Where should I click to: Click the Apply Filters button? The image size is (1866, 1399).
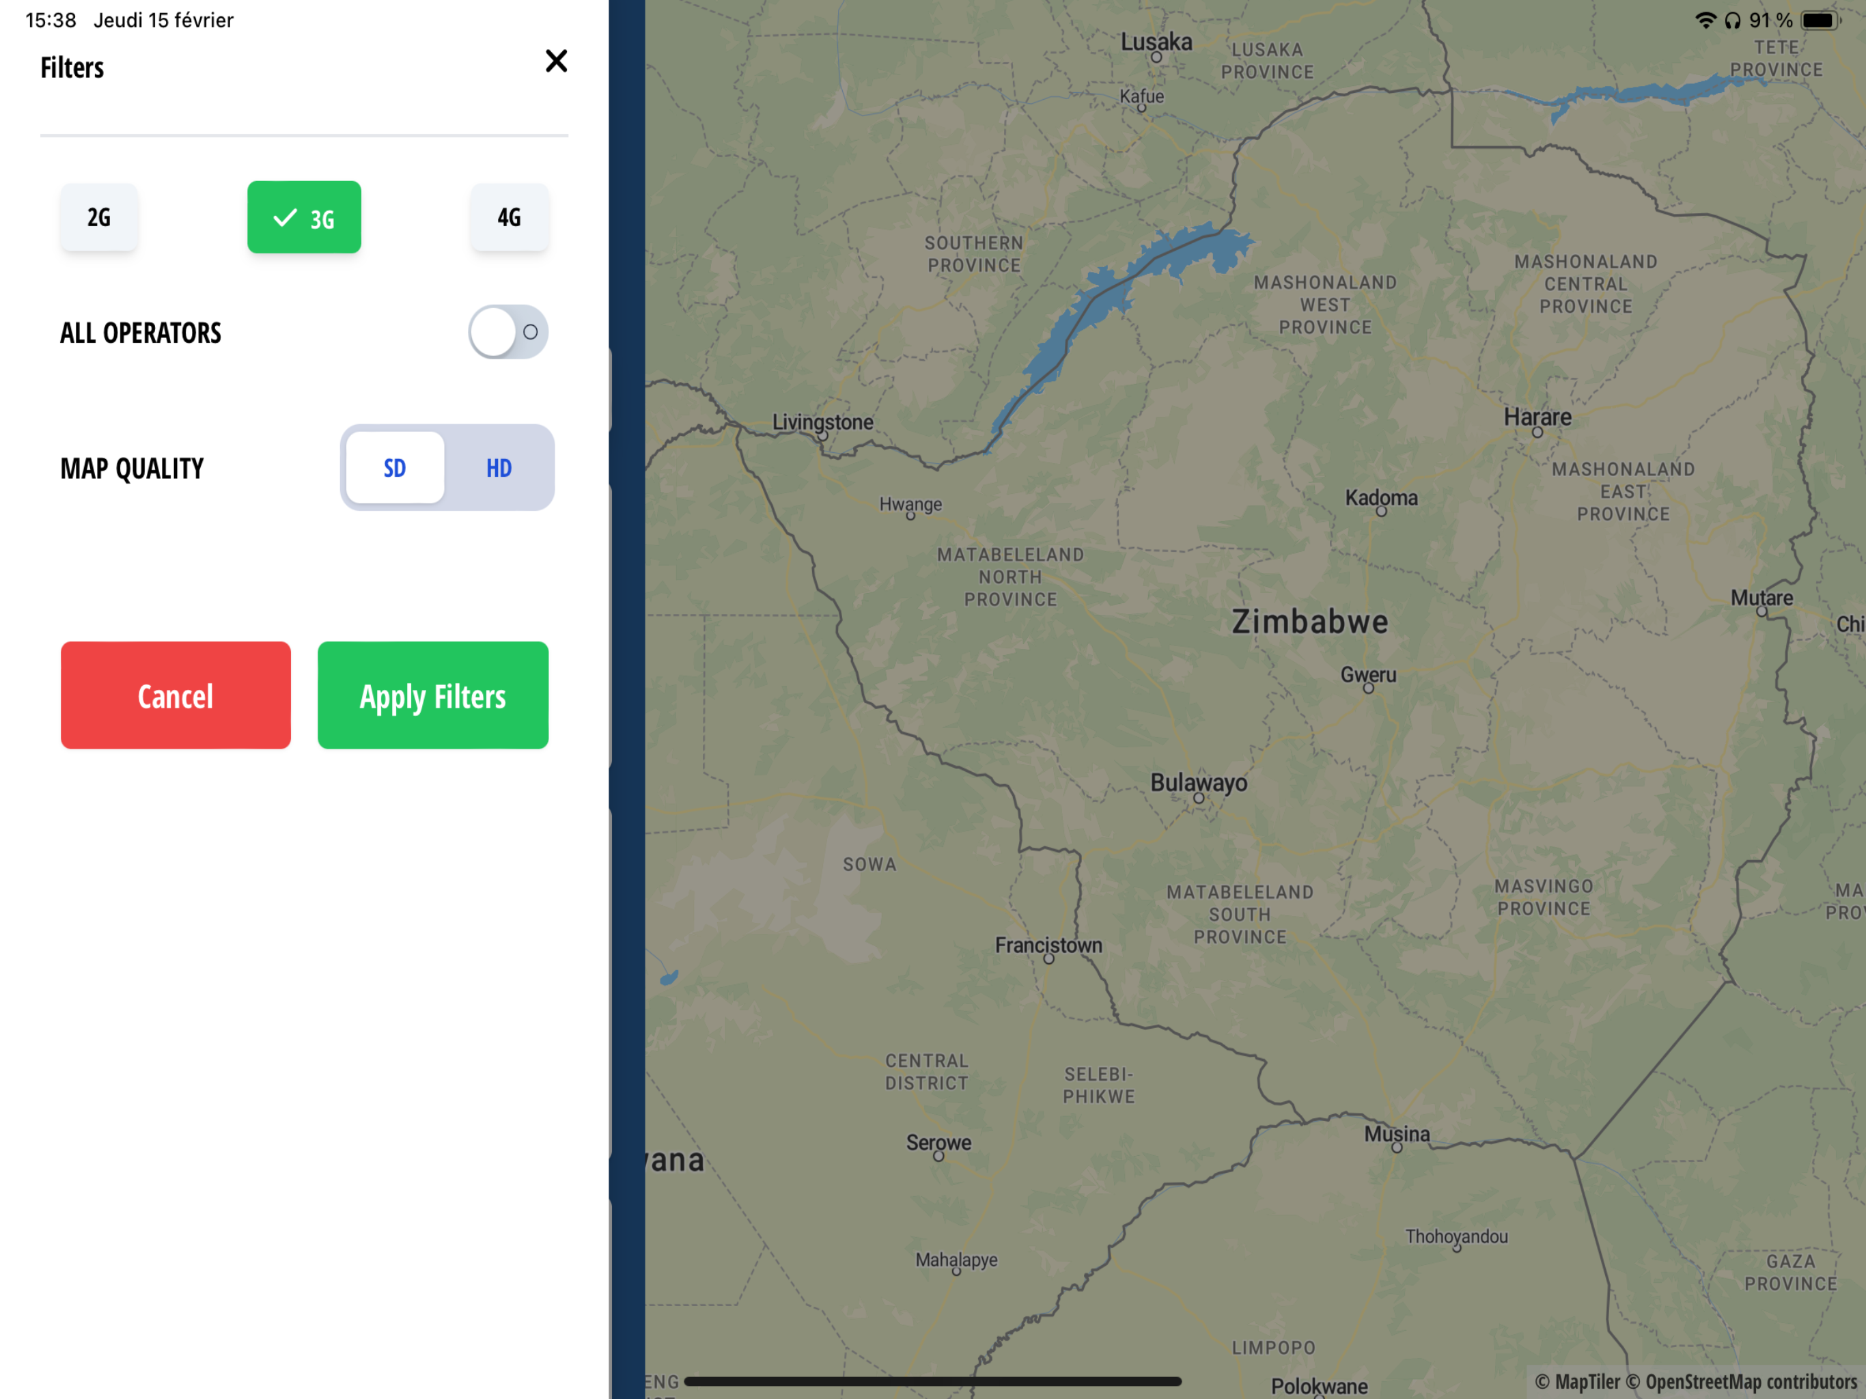click(x=433, y=695)
